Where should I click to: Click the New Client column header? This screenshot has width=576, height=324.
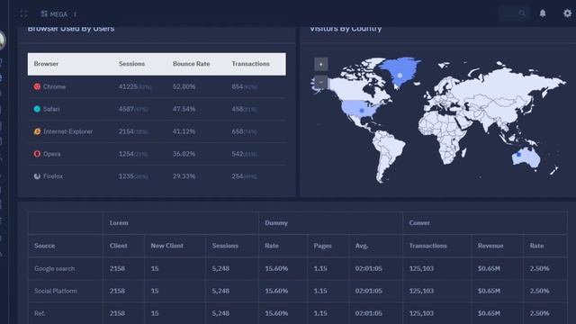[167, 246]
